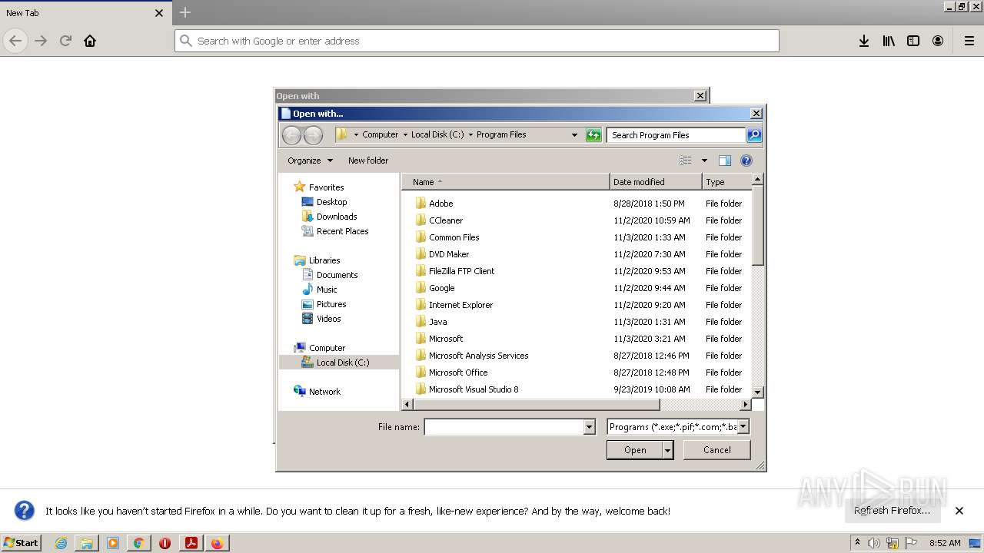The width and height of the screenshot is (984, 553).
Task: Expand the Local Disk (C:) breadcrumb arrow
Action: point(470,135)
